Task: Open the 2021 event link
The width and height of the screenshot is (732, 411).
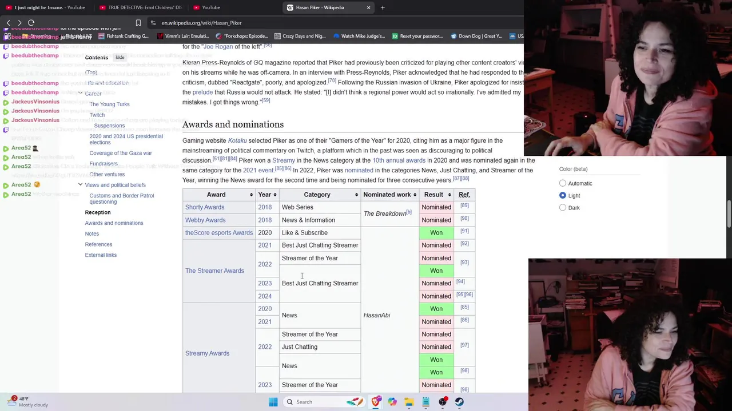Action: click(258, 170)
